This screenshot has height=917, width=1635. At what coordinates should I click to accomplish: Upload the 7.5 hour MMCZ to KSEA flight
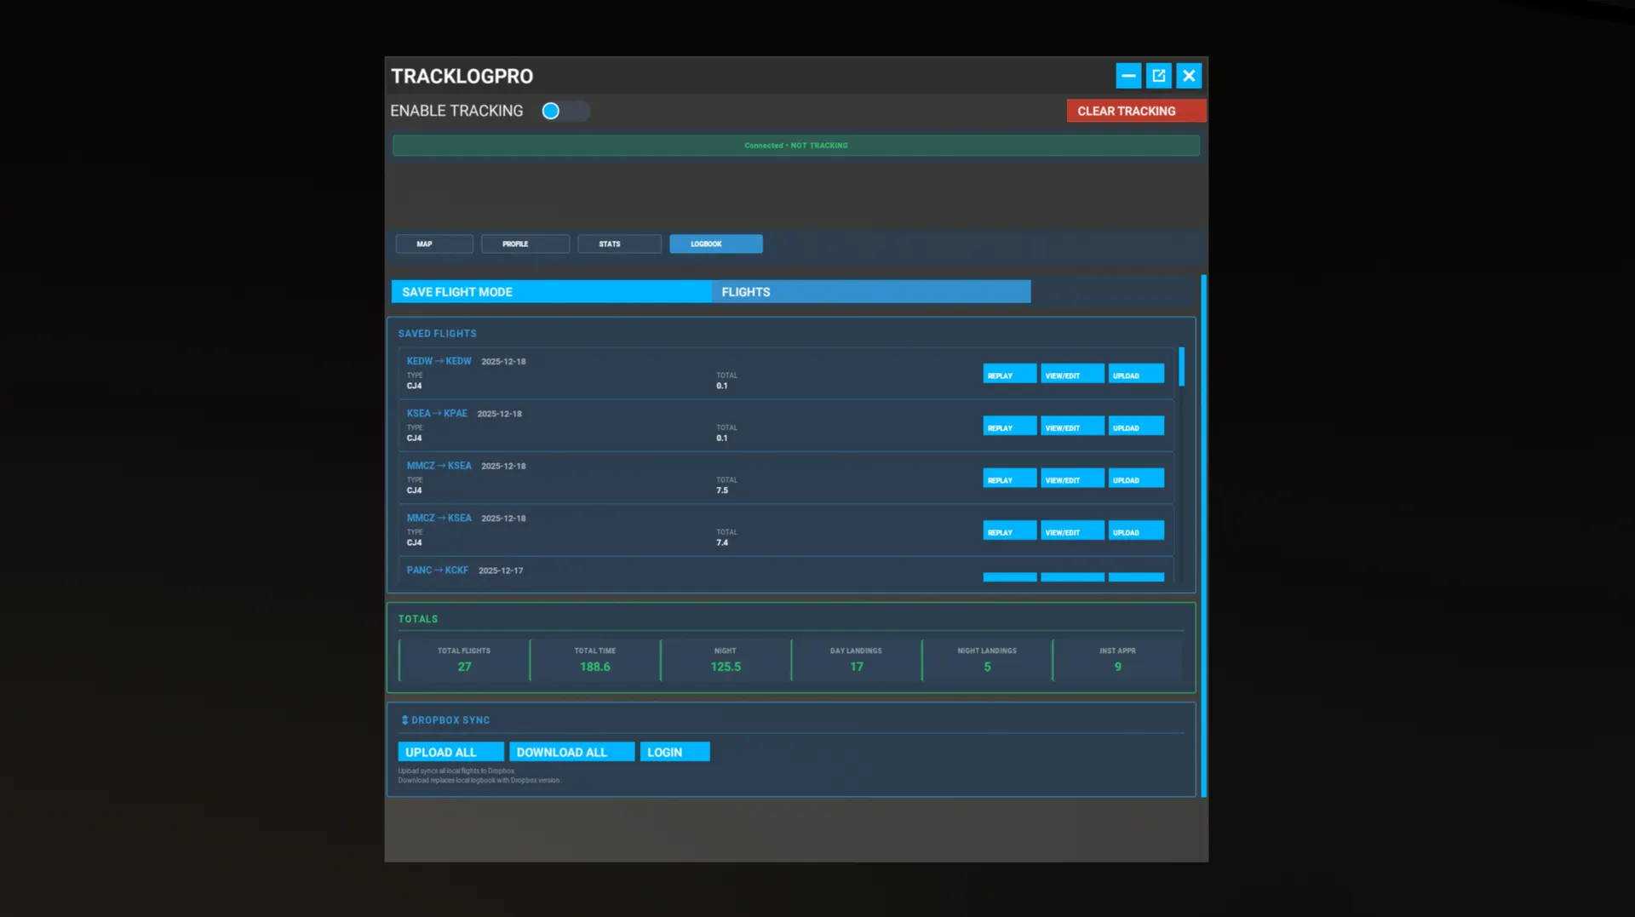pos(1135,479)
